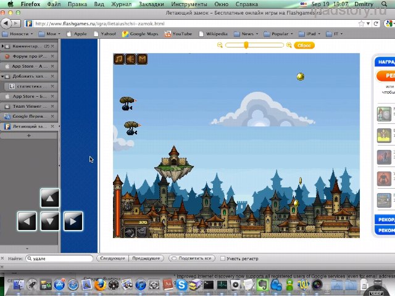Open Terminal from the Dock
Image resolution: width=395 pixels, height=296 pixels.
[x=209, y=285]
